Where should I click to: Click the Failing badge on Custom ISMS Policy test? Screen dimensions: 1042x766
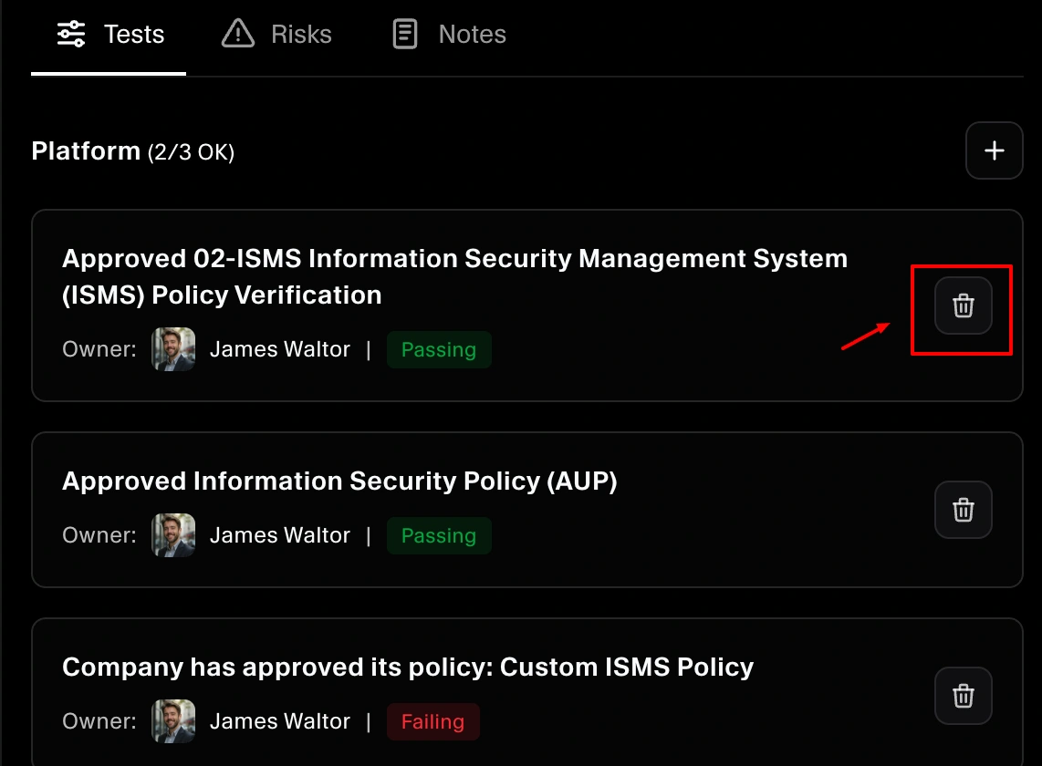point(432,721)
